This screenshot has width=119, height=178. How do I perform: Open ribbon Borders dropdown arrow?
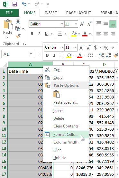(x=66, y=34)
